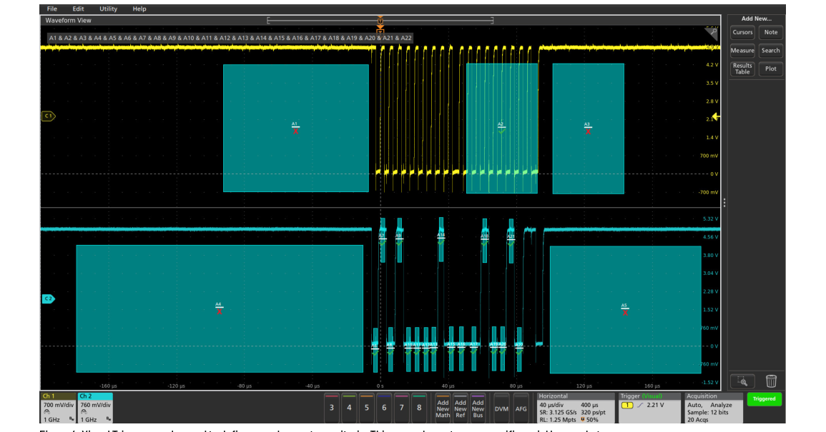Click the three-dot panel divider handle
826x432 pixels.
click(724, 202)
